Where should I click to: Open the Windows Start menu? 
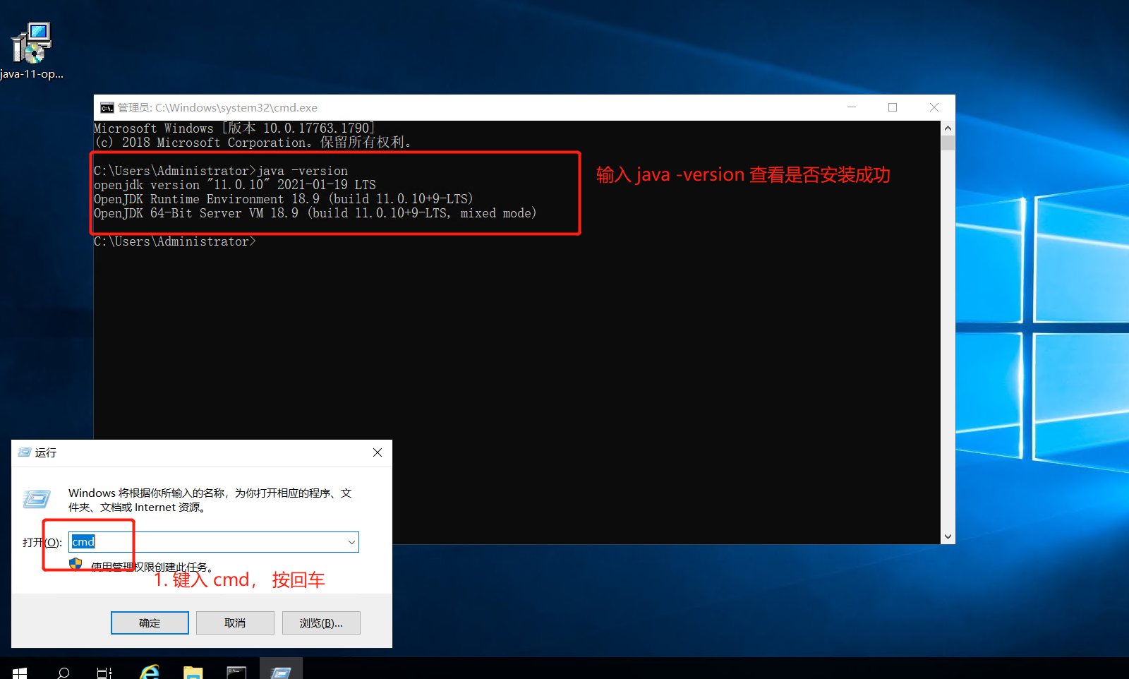coord(19,671)
